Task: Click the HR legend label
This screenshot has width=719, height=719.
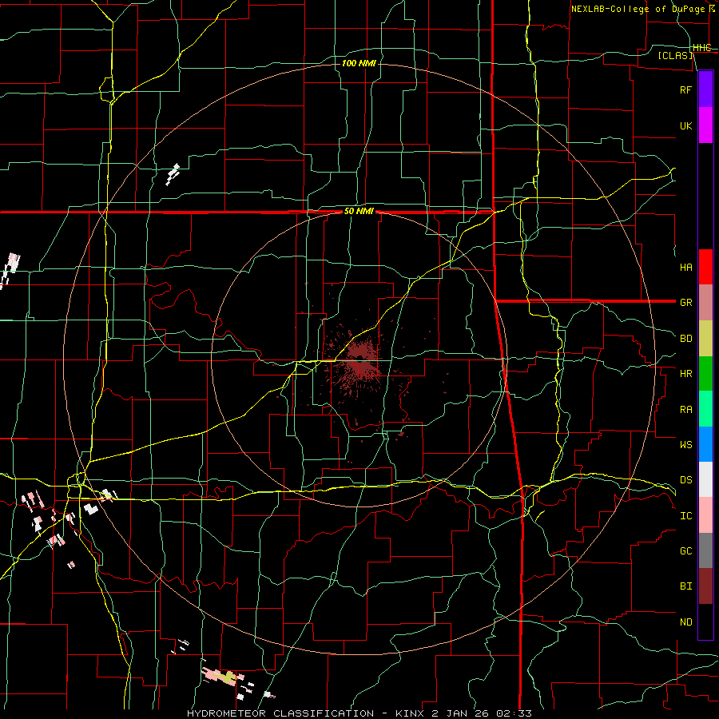Action: [x=685, y=374]
